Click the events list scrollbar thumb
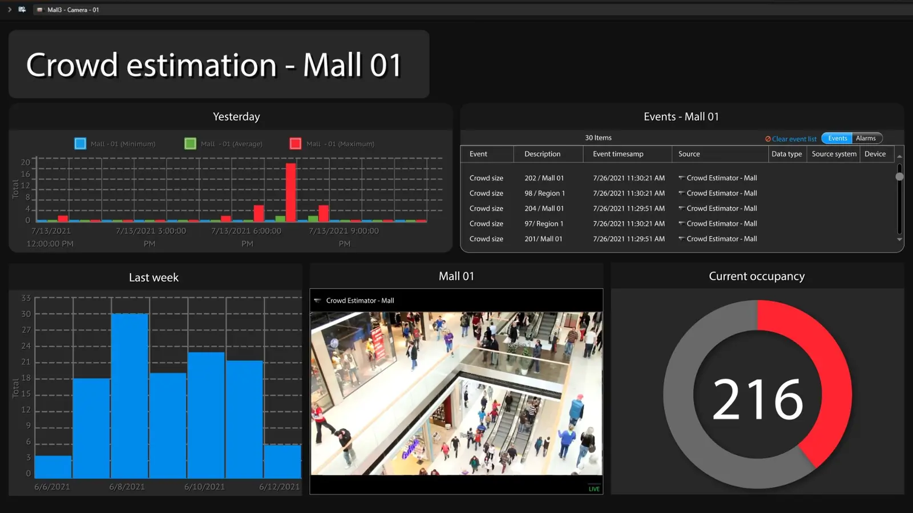Image resolution: width=913 pixels, height=513 pixels. pyautogui.click(x=899, y=177)
